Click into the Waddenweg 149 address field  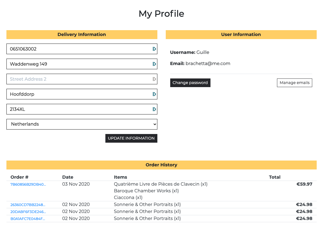click(82, 64)
